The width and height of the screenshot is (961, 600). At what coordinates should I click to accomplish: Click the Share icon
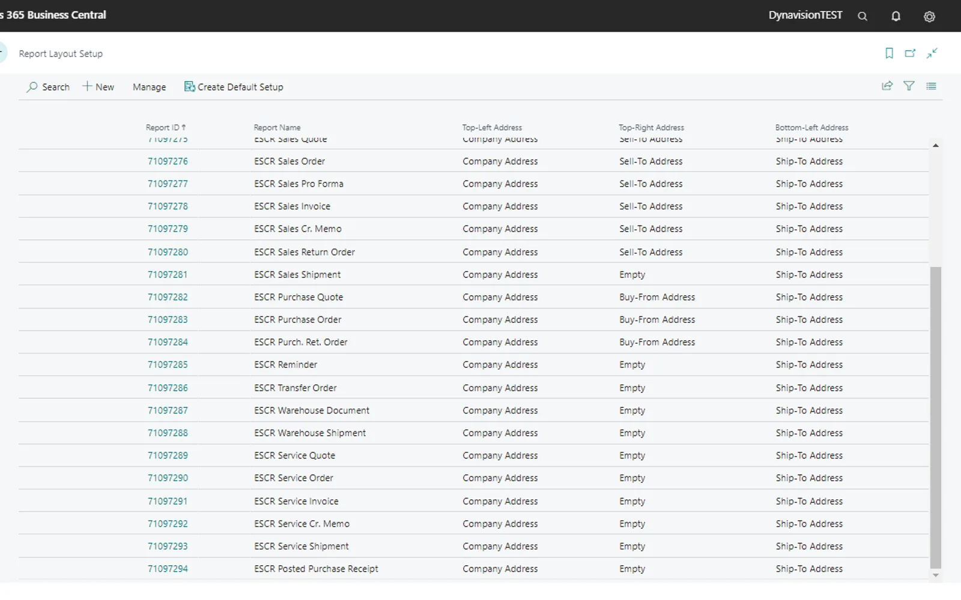coord(887,86)
